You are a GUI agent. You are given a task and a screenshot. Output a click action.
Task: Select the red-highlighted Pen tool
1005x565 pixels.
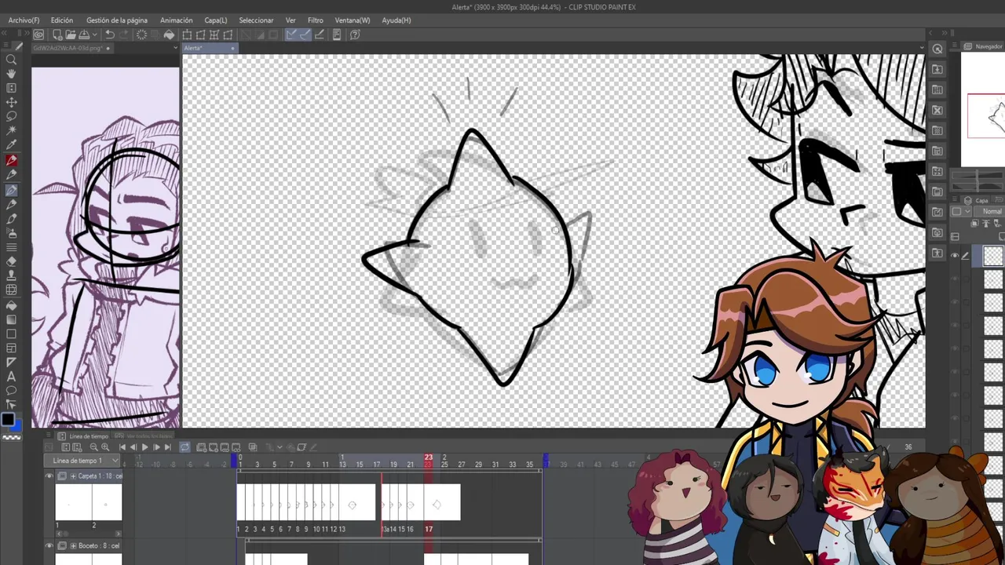click(11, 160)
